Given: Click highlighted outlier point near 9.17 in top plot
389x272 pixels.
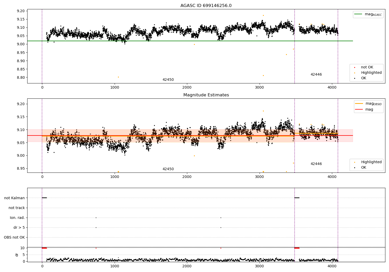Looking at the screenshot, I should (x=263, y=15).
